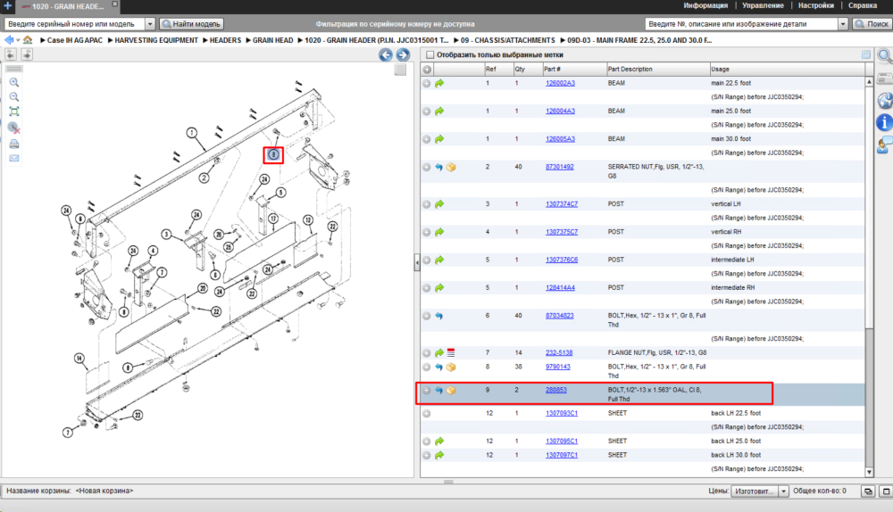Expand the Case IH AG APAC breadcrumb

point(43,40)
